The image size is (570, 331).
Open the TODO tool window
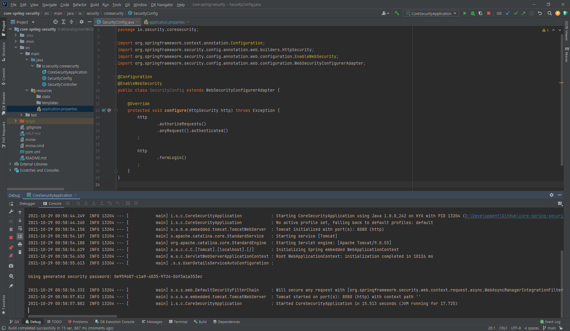point(54,322)
